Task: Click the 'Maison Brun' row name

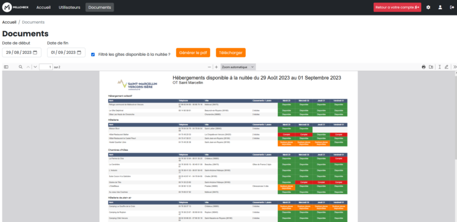Action: (x=114, y=128)
